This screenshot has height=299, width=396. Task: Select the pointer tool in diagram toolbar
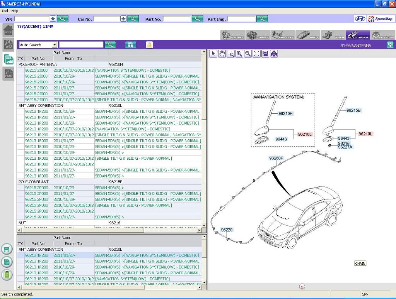pos(213,54)
